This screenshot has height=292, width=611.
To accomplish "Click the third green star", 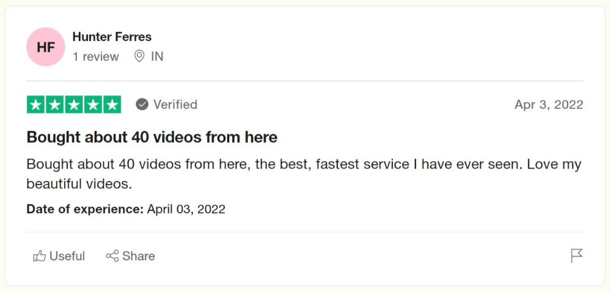I will click(74, 104).
